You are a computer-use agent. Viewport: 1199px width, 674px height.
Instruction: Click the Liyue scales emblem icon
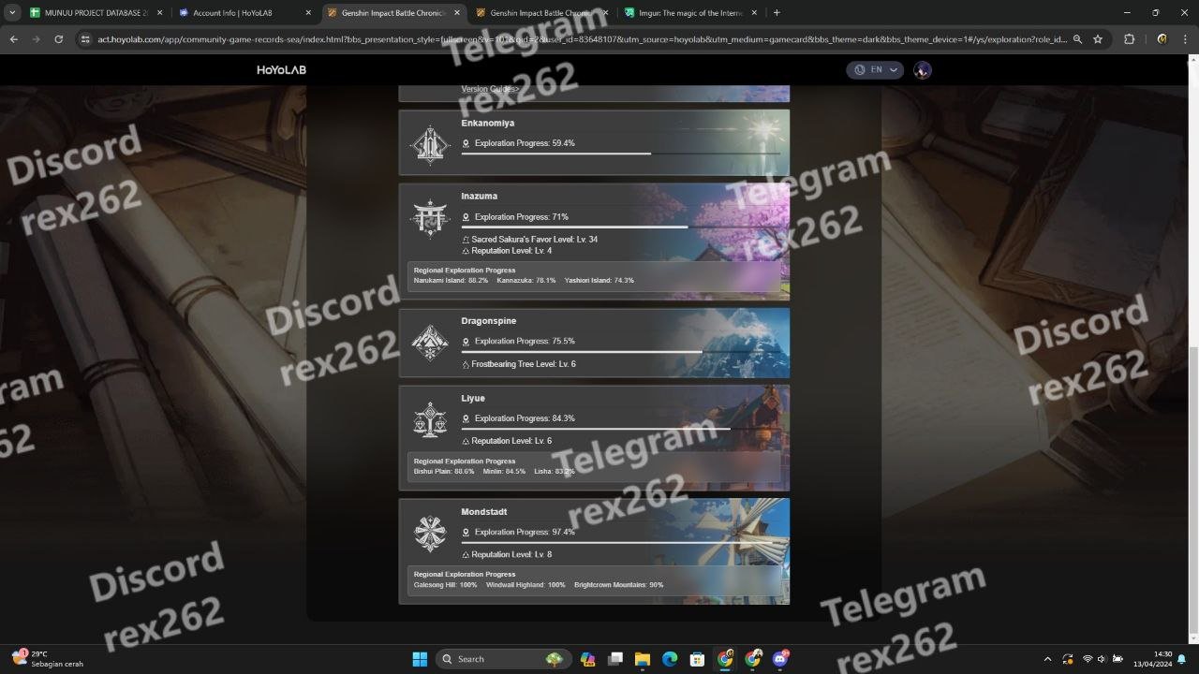pos(430,420)
